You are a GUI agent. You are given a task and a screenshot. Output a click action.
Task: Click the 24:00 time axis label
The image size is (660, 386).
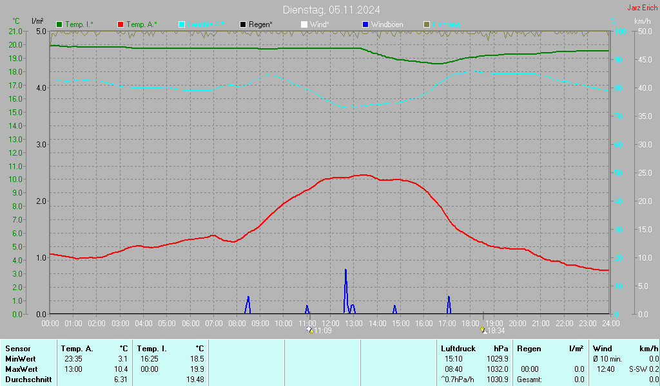[x=611, y=324]
